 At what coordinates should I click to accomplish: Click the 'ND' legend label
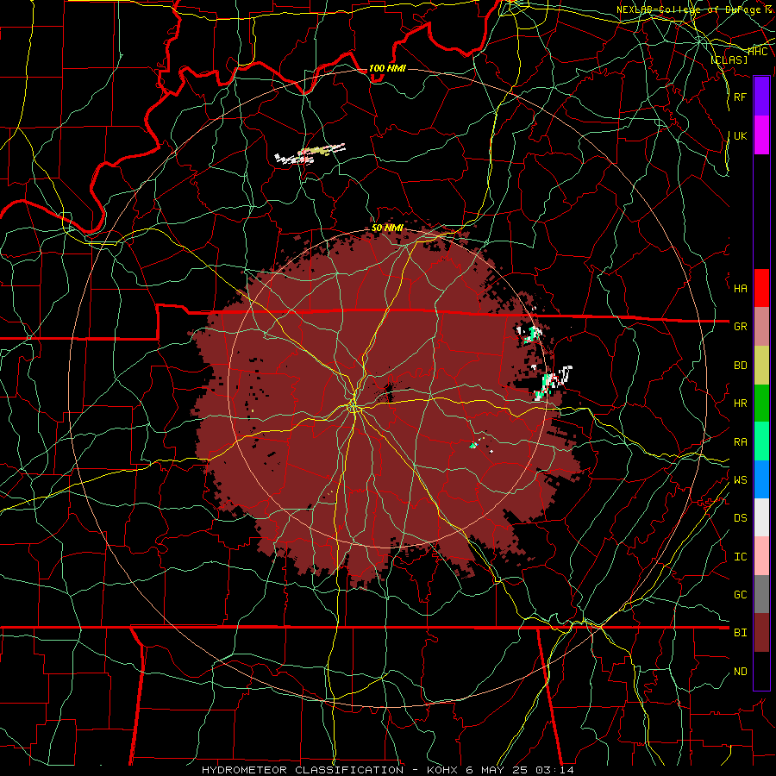(x=740, y=672)
